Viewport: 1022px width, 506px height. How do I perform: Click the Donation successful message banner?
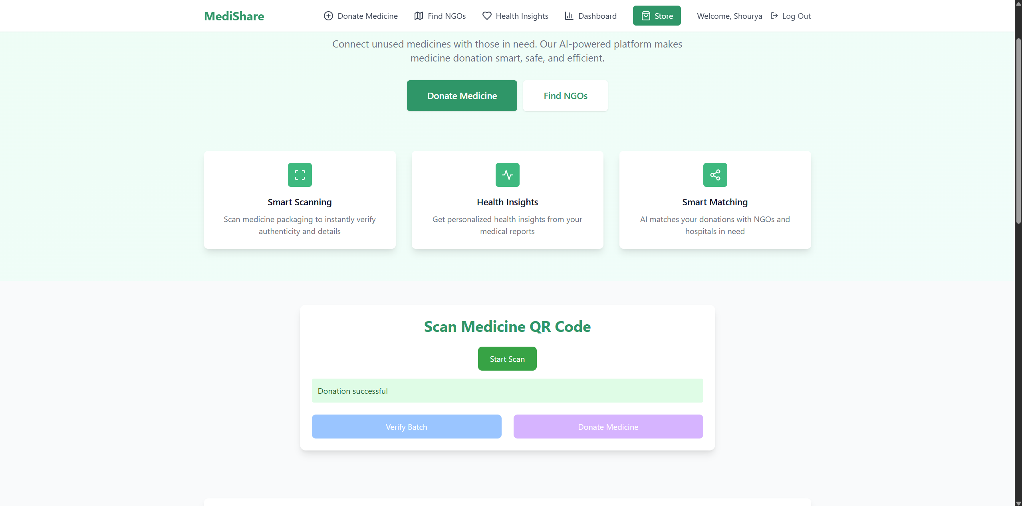pos(507,391)
